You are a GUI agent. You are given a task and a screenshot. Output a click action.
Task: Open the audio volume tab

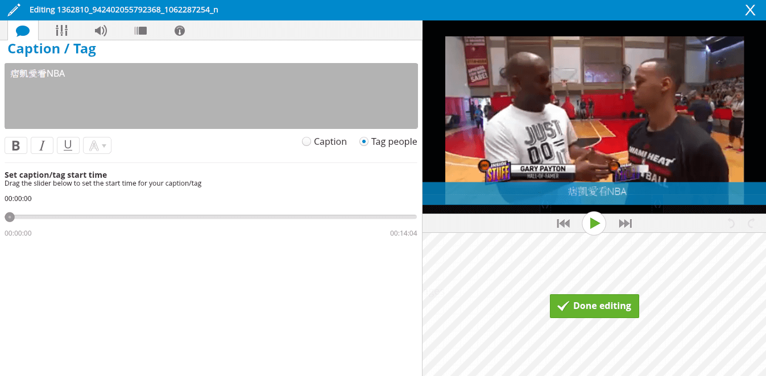click(x=101, y=31)
